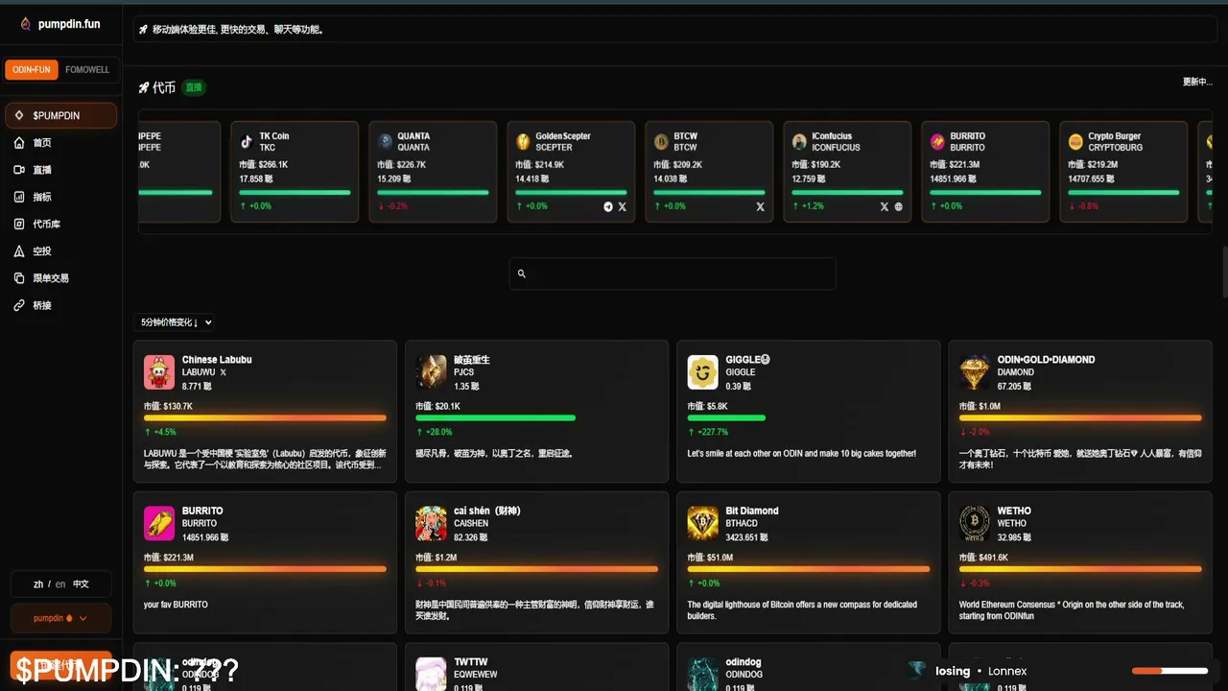Click the QUANTA token avatar
Image resolution: width=1228 pixels, height=691 pixels.
[385, 141]
